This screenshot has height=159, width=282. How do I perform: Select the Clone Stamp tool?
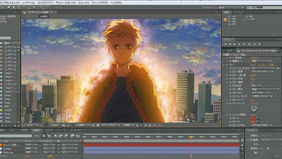click(x=30, y=7)
